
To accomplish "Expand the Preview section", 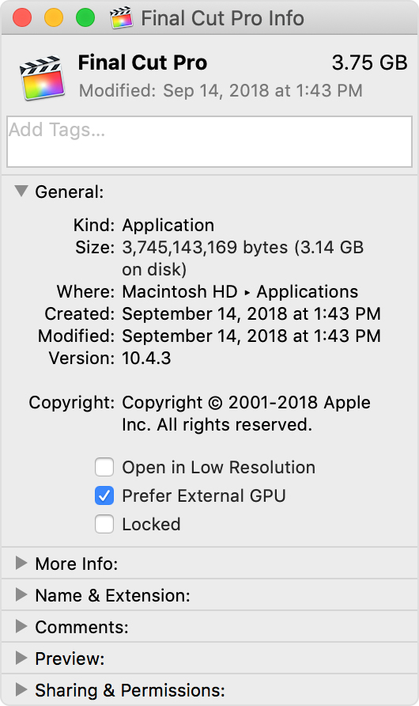I will pos(21,658).
